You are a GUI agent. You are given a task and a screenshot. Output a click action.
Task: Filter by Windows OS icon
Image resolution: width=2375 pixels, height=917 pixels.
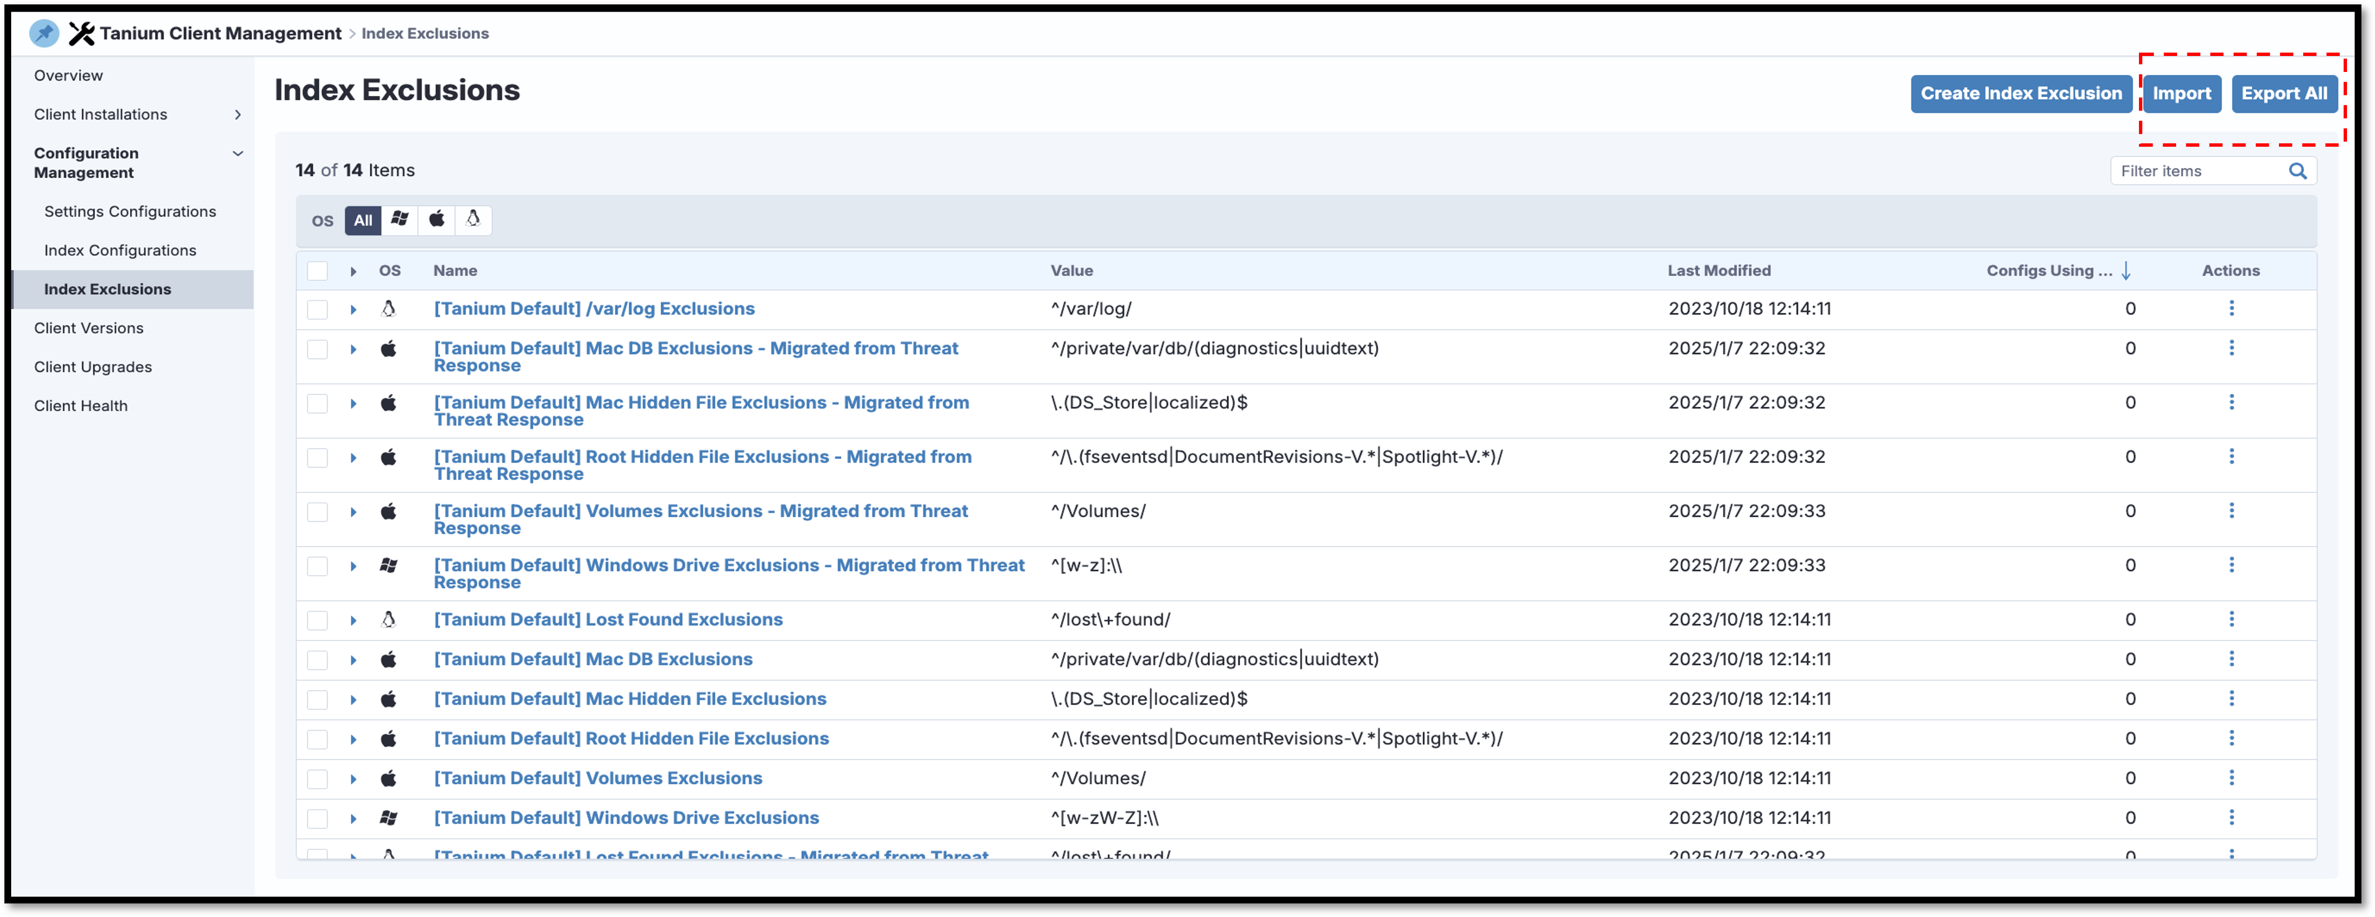pyautogui.click(x=399, y=219)
